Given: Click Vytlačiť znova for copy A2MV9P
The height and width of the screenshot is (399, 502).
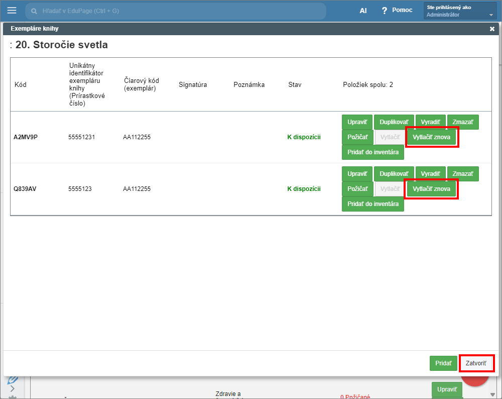Looking at the screenshot, I should click(431, 137).
